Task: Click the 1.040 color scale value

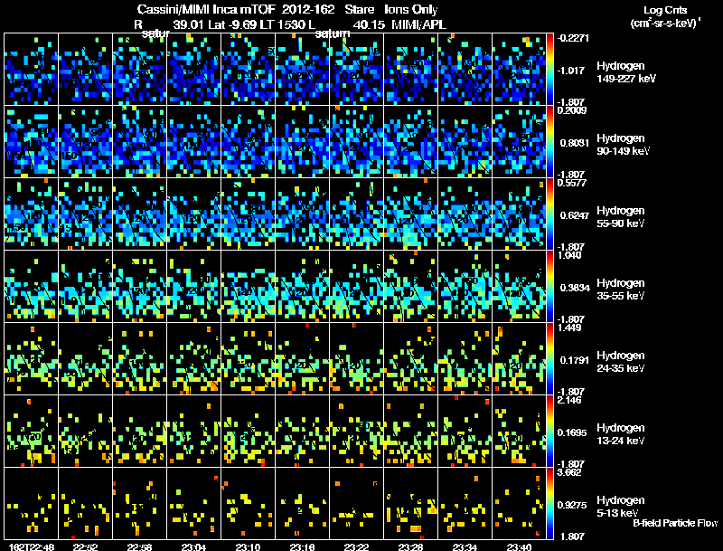Action: [x=569, y=255]
